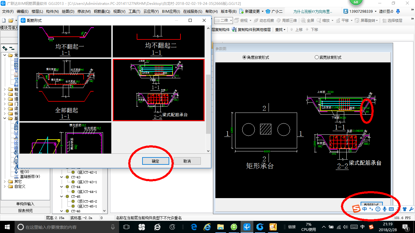Select the 均不翻起一 reinforcement thumbnail
The image size is (415, 233).
coord(65,42)
